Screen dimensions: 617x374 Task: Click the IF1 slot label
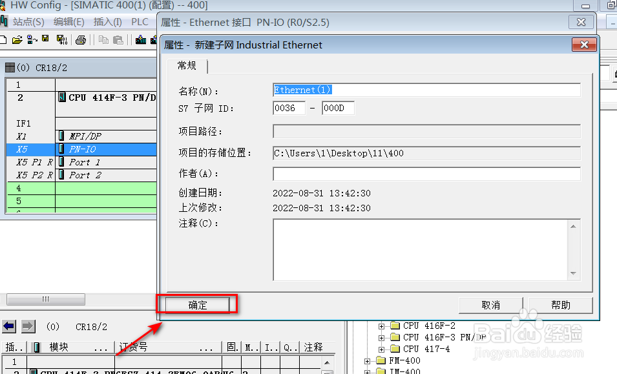pos(23,123)
